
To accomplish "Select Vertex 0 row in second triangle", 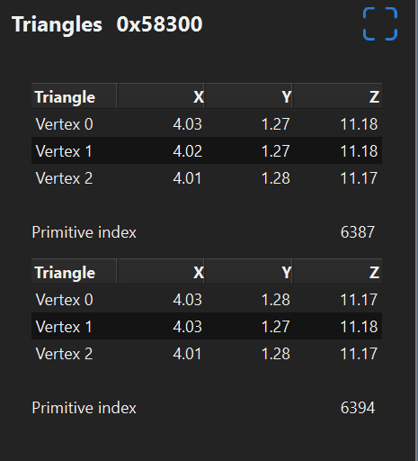I will pos(207,299).
